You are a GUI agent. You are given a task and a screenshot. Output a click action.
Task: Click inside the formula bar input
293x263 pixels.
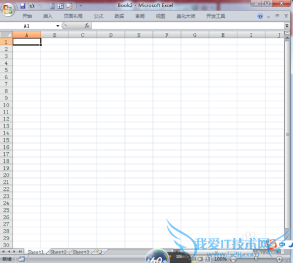[x=188, y=26]
